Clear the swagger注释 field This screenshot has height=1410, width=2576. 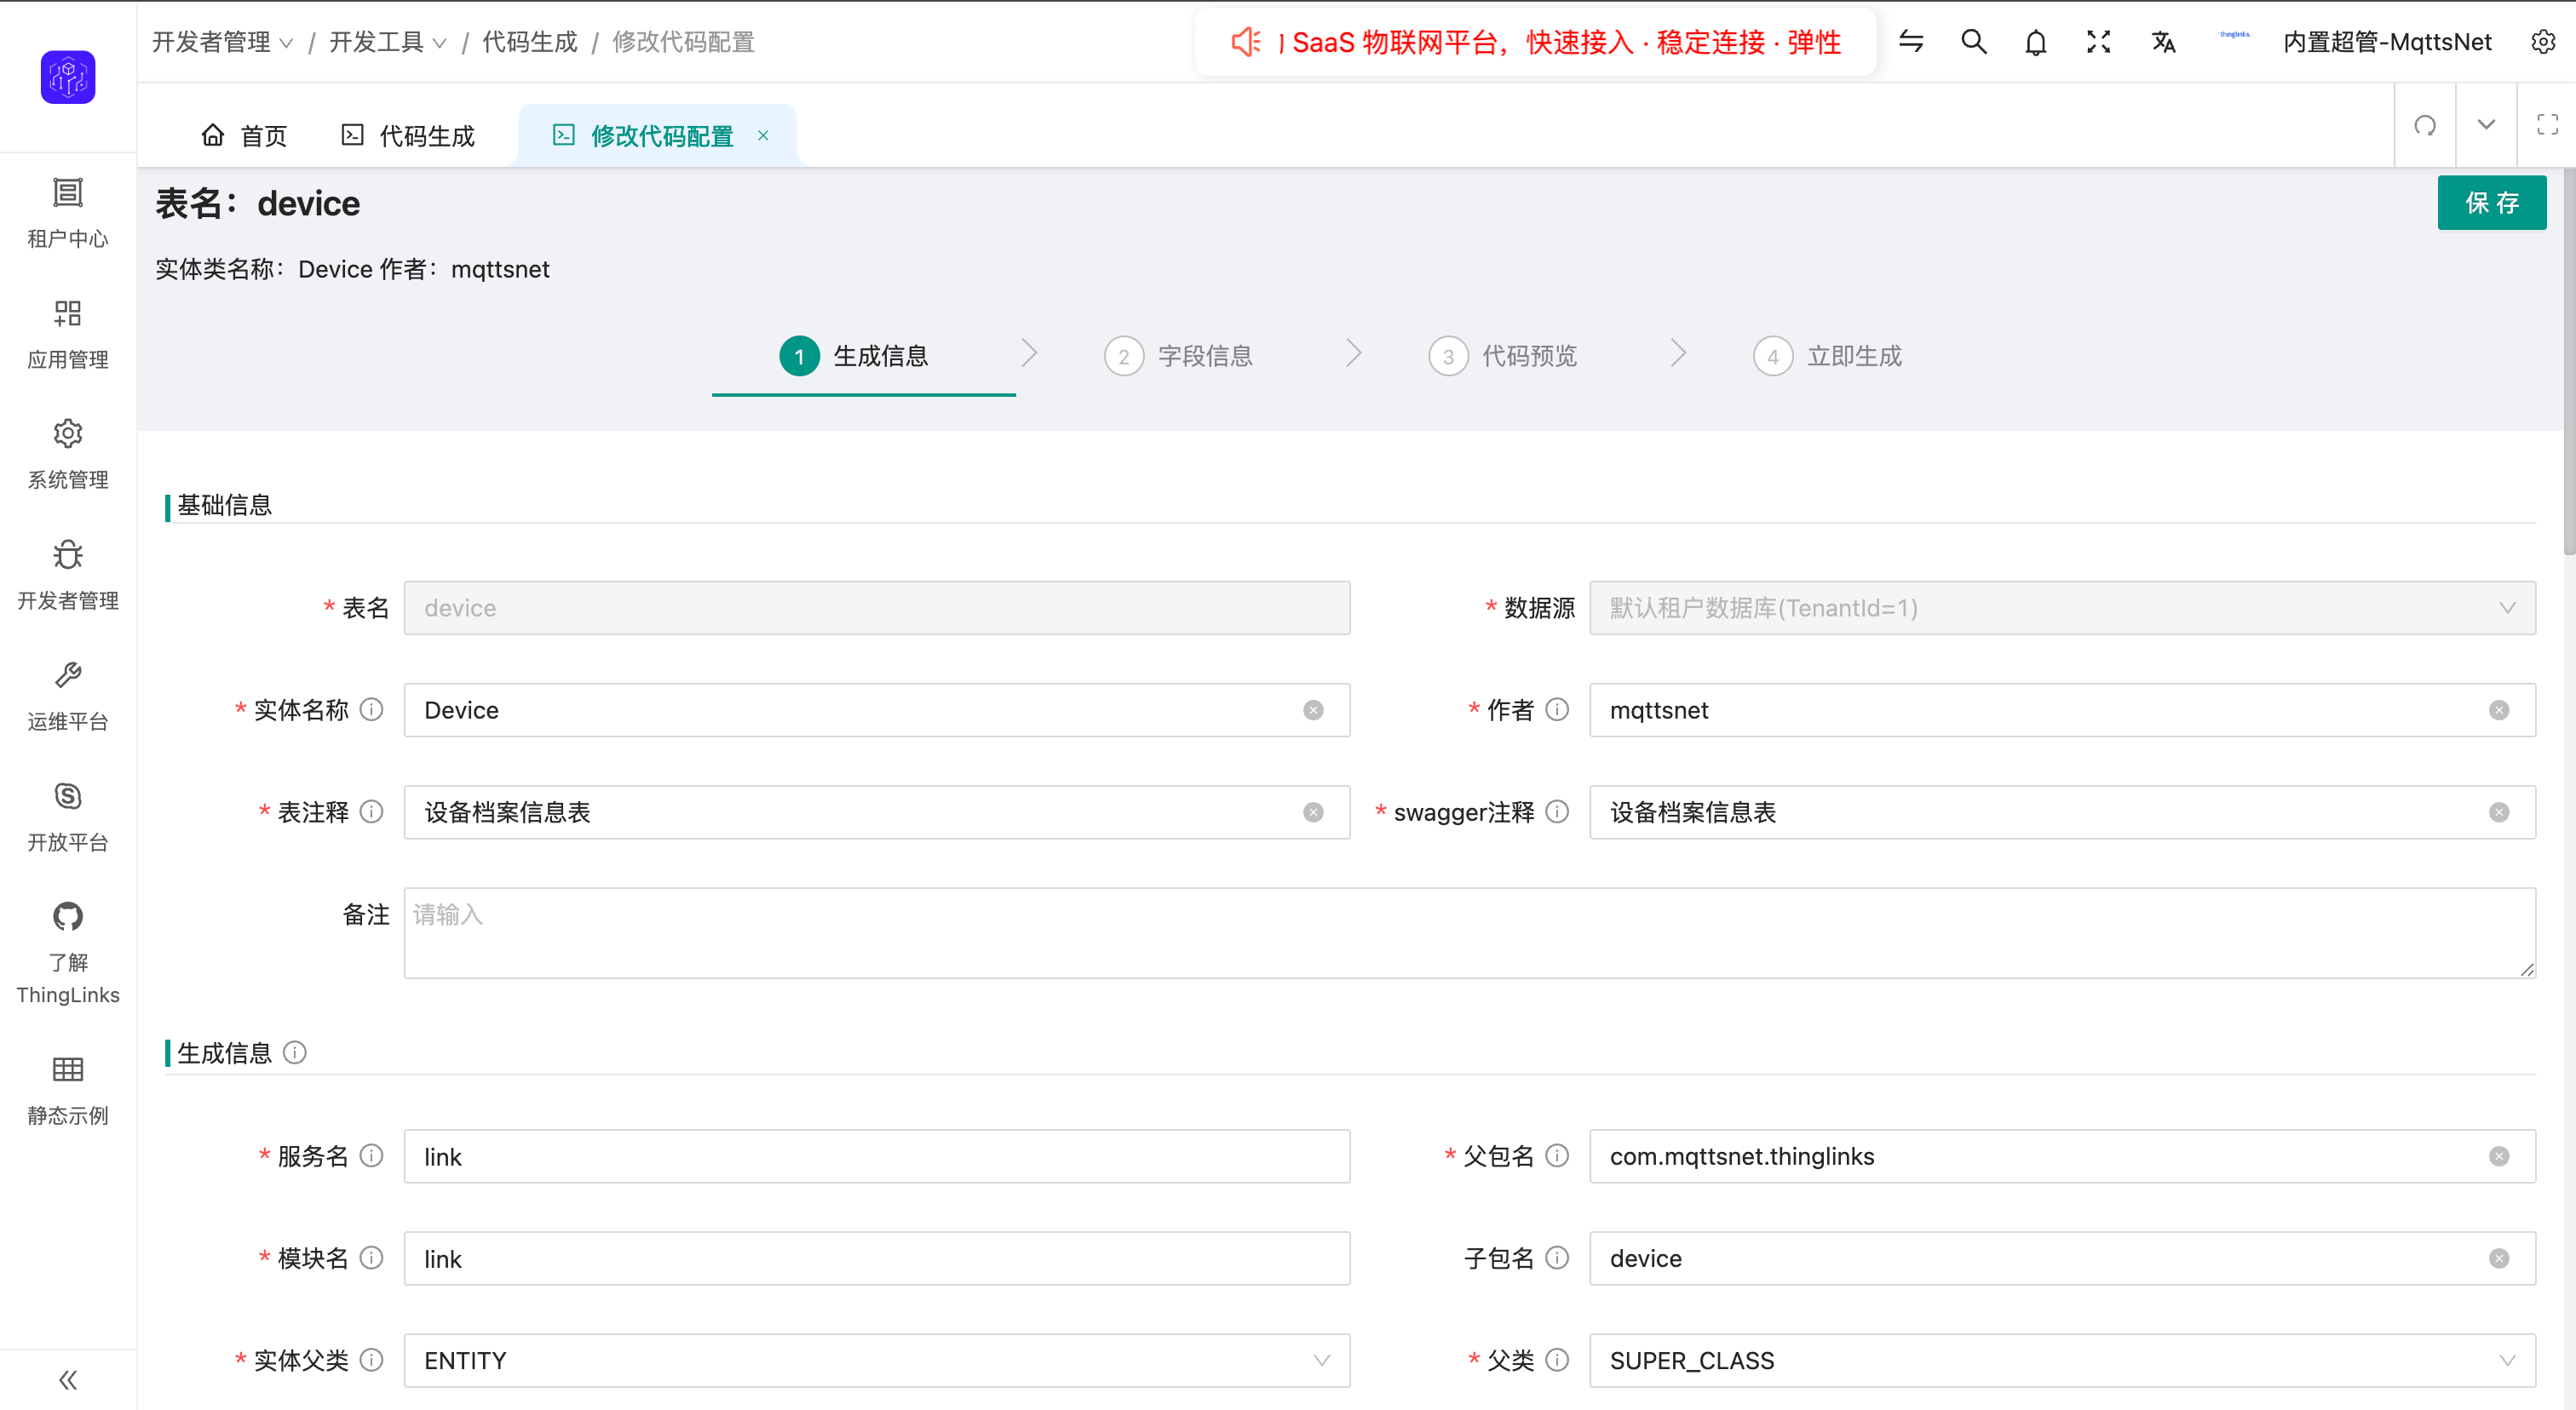2499,811
